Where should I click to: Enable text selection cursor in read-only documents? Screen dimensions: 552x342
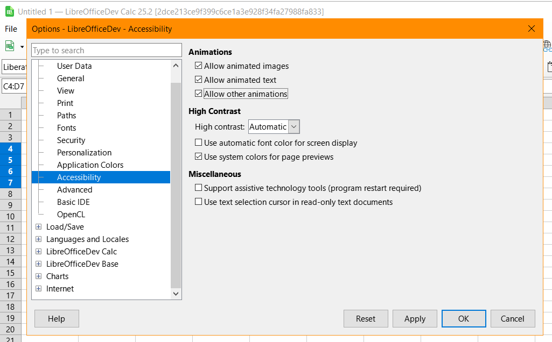(199, 202)
